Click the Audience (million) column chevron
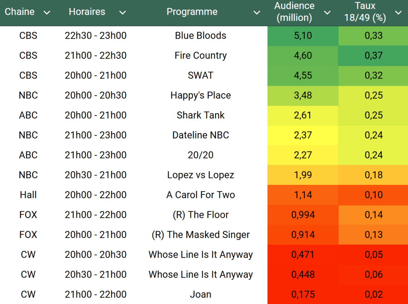The image size is (408, 304). pyautogui.click(x=327, y=12)
